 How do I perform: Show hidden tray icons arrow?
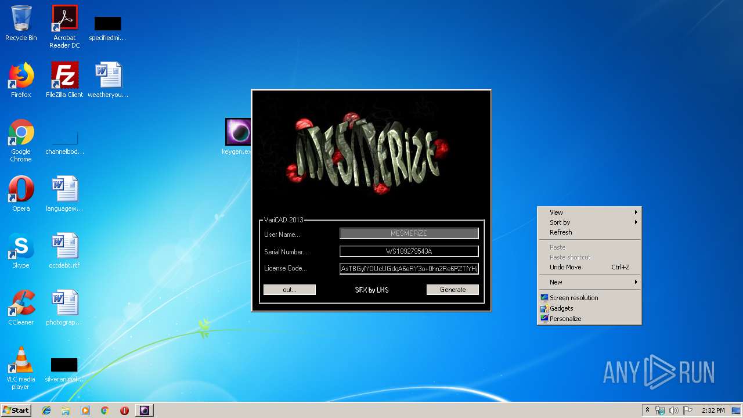coord(647,410)
